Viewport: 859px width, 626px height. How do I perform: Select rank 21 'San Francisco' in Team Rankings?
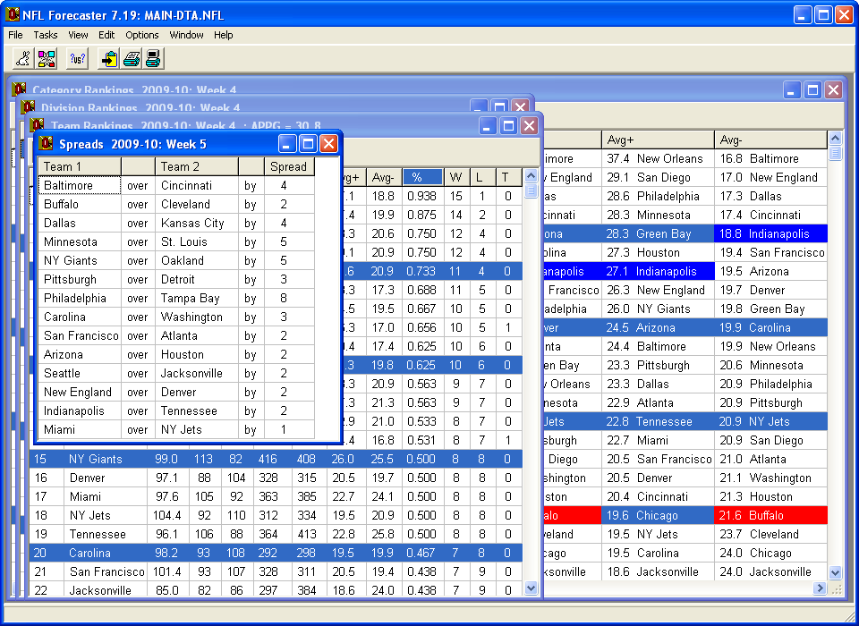tap(106, 571)
